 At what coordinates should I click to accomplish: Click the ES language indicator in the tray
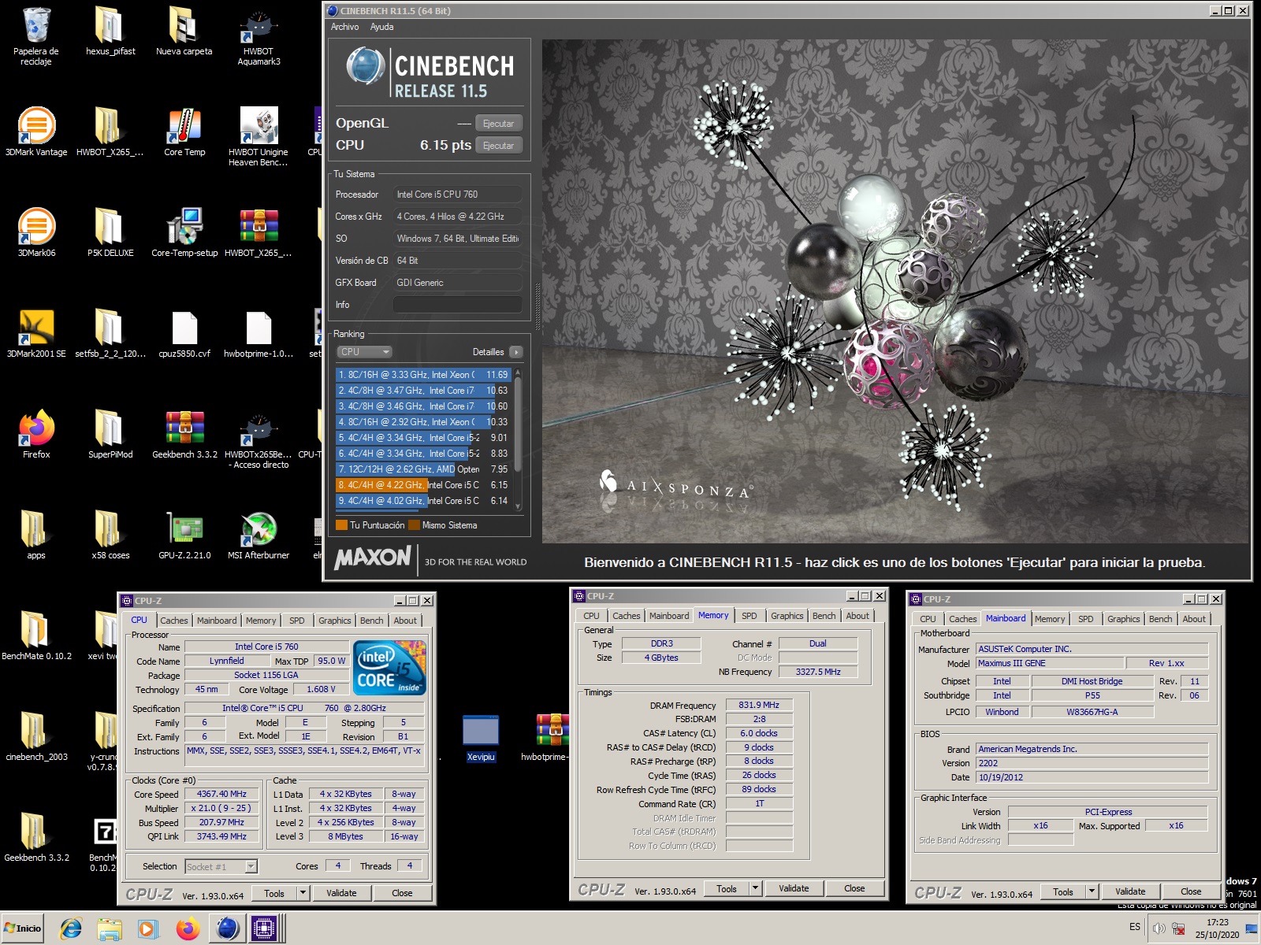[1135, 927]
